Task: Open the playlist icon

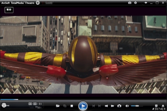Action: (65, 106)
